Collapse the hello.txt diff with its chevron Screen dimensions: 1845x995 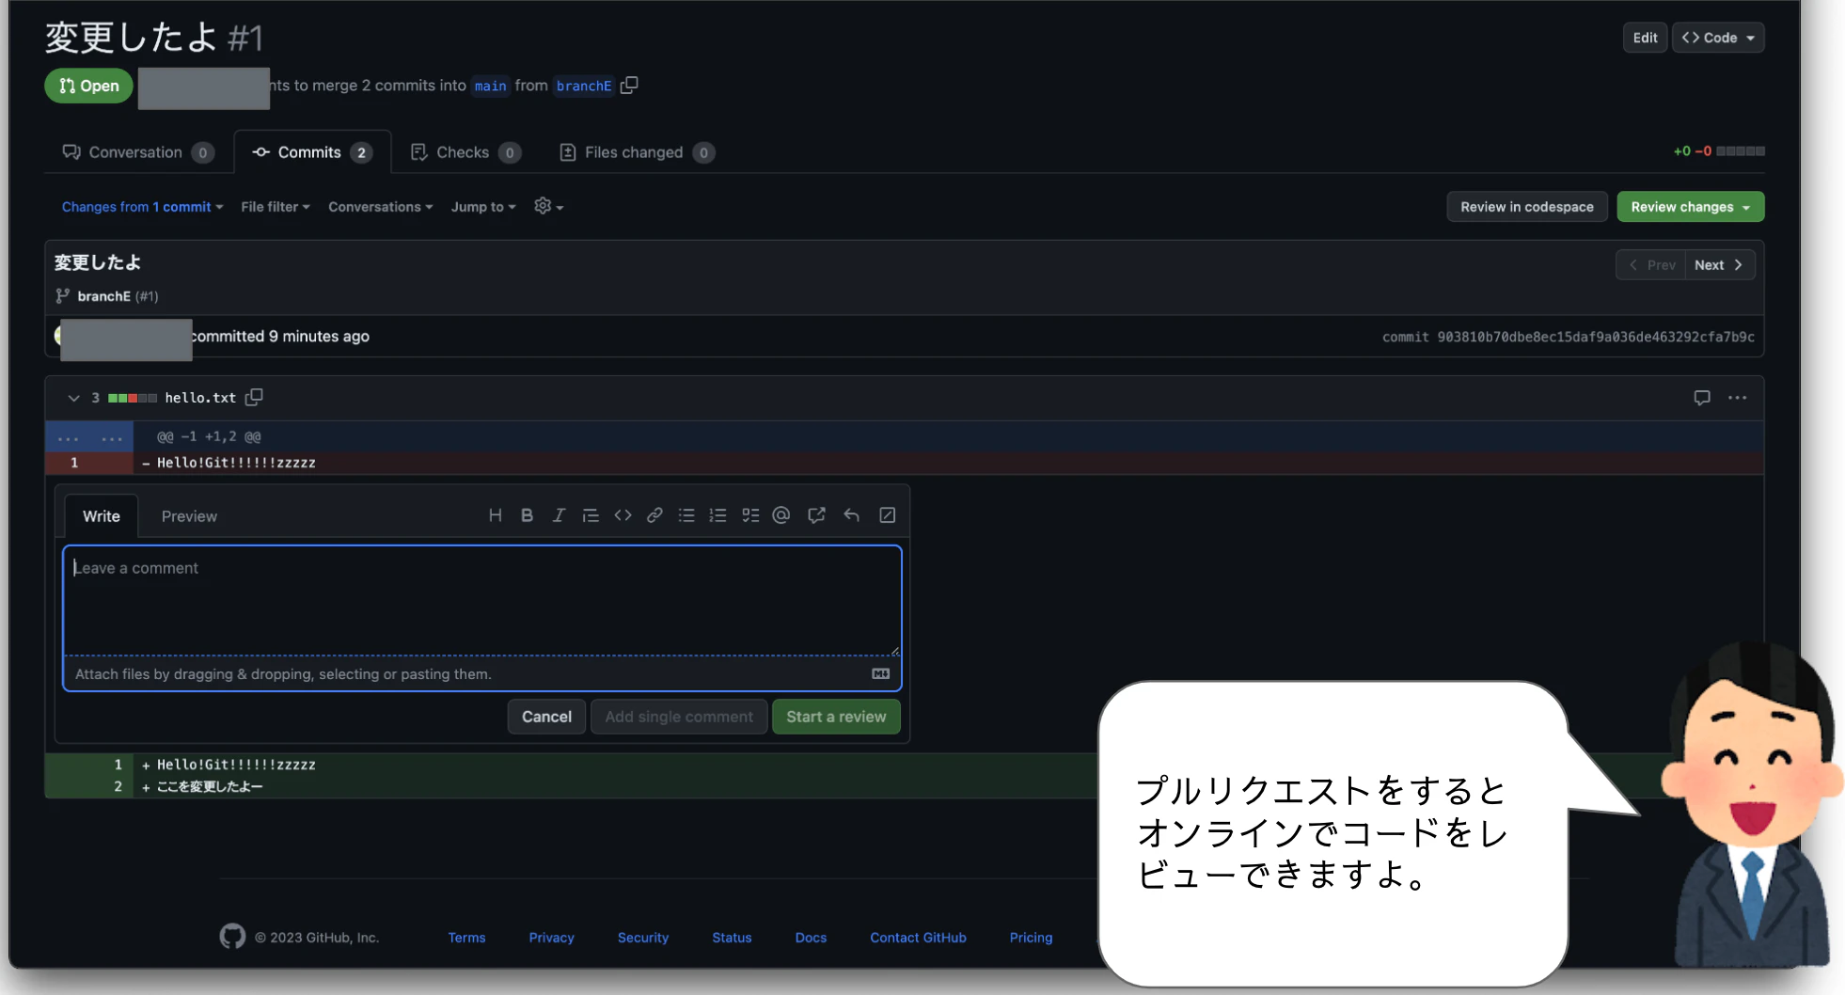coord(73,398)
